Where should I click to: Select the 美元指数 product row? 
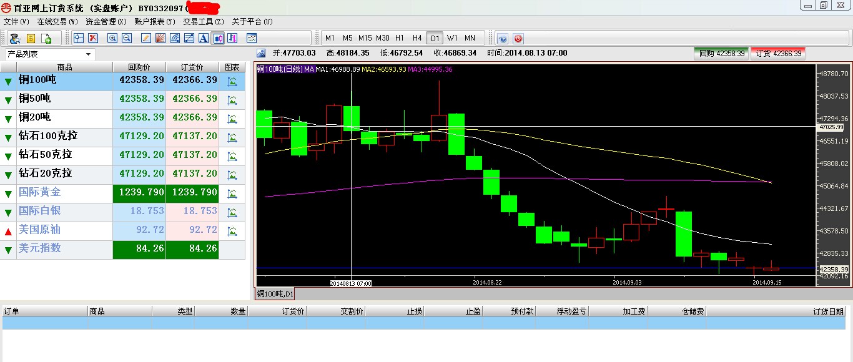click(x=122, y=250)
